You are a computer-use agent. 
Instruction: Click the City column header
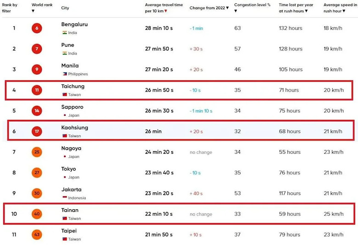pyautogui.click(x=65, y=8)
